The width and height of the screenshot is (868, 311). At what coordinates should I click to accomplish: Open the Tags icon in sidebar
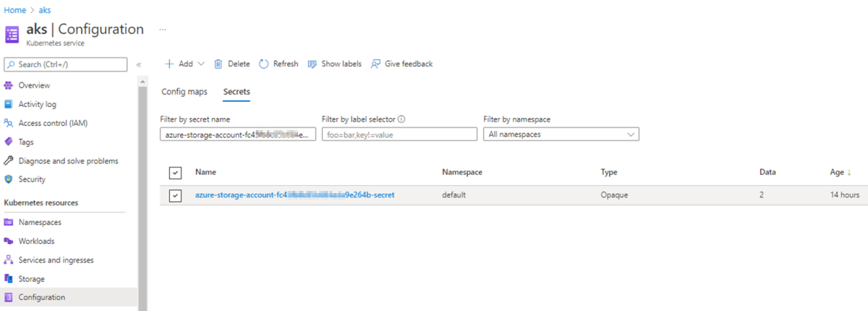click(x=9, y=142)
